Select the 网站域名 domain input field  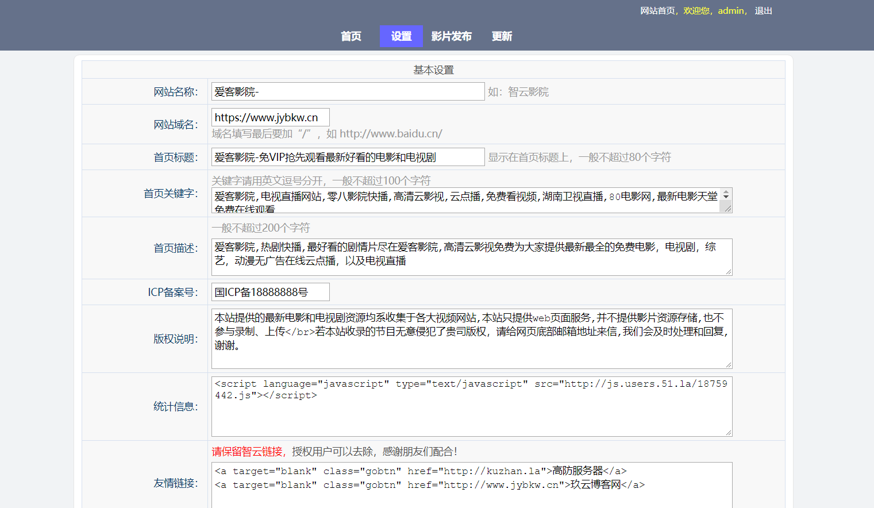point(270,117)
